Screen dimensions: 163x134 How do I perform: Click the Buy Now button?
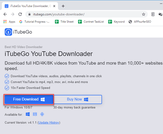click(78, 99)
